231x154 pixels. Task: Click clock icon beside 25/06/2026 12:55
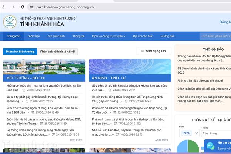(x=27, y=101)
